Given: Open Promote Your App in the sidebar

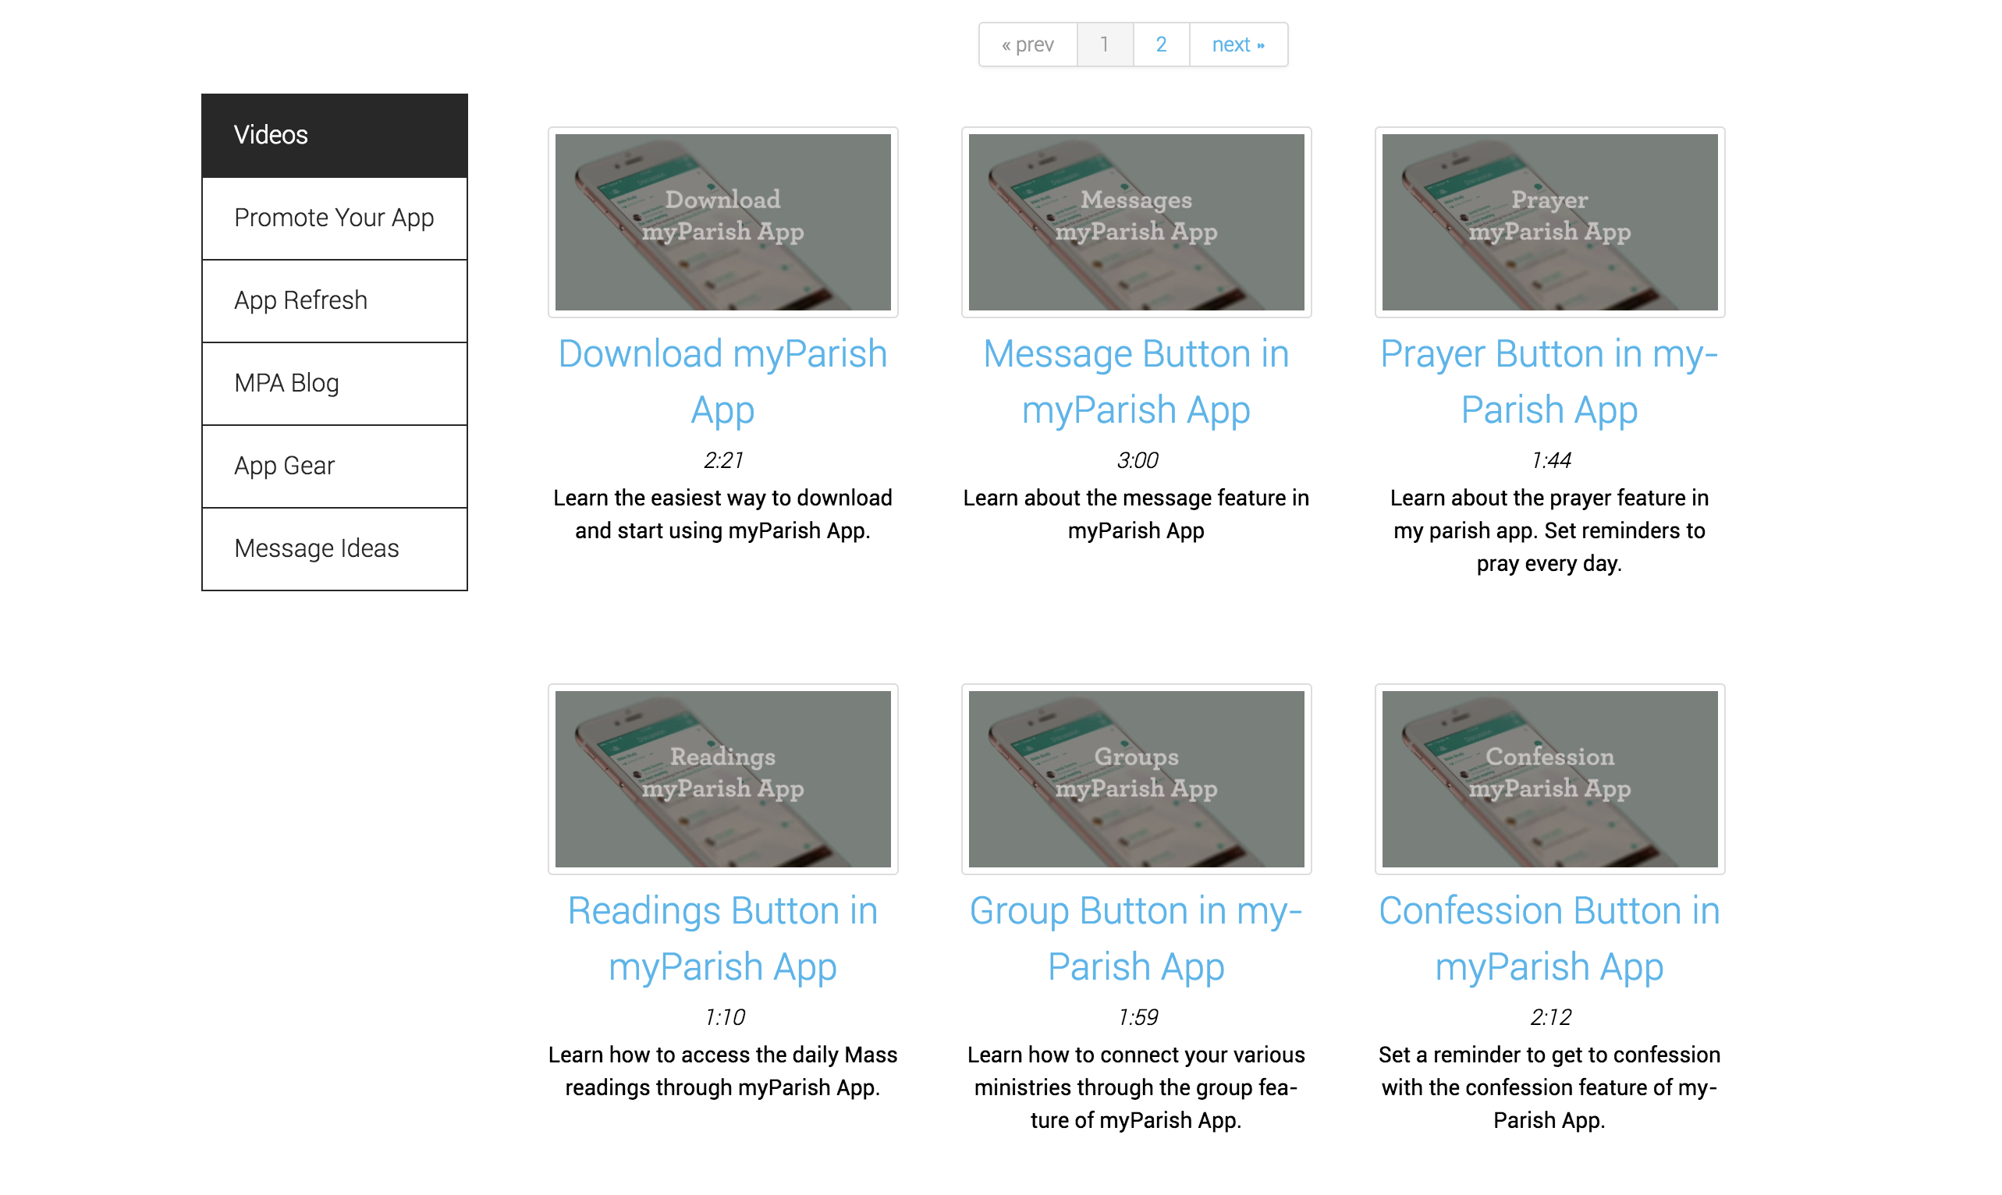Looking at the screenshot, I should pyautogui.click(x=334, y=218).
